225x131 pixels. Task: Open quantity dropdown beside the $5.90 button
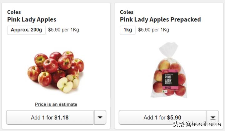212,118
